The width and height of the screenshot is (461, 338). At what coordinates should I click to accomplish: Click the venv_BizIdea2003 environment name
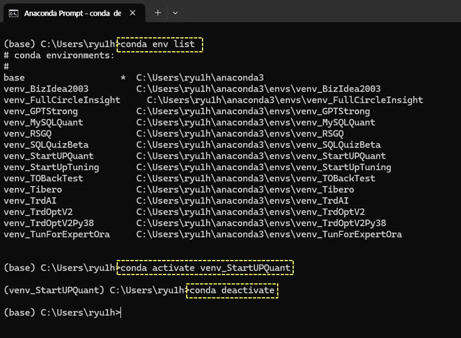[x=46, y=89]
